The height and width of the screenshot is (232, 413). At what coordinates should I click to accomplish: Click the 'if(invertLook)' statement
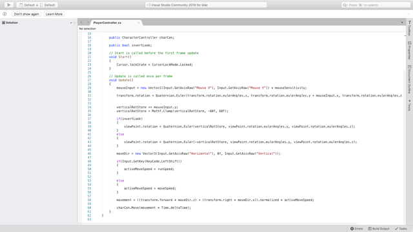pyautogui.click(x=129, y=119)
